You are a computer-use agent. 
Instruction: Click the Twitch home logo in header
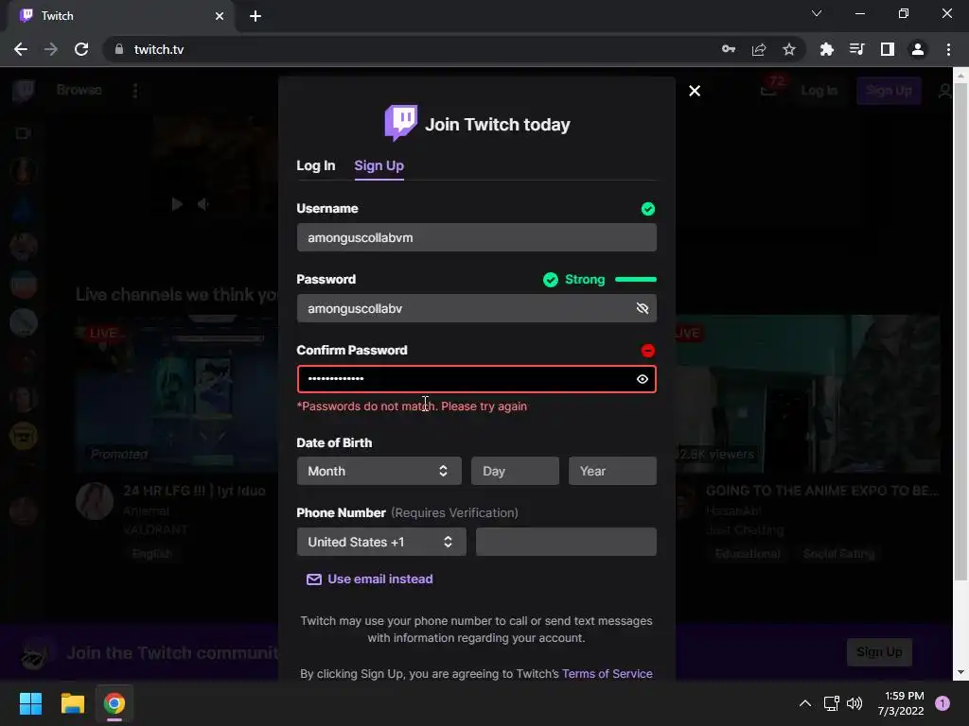pyautogui.click(x=24, y=91)
